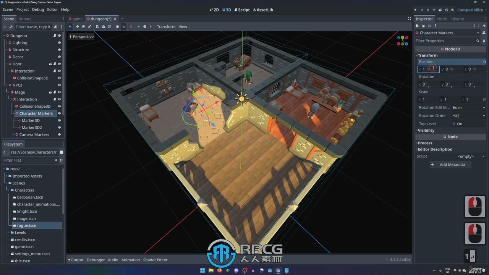Toggle visibility of NPCs node
Viewport: 489px width, 275px height.
[59, 85]
